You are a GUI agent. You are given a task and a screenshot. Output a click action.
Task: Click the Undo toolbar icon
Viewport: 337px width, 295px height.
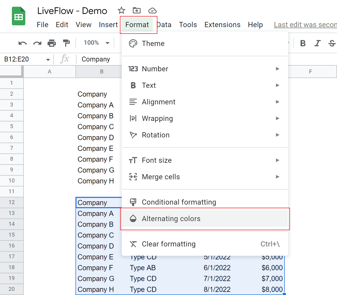23,43
